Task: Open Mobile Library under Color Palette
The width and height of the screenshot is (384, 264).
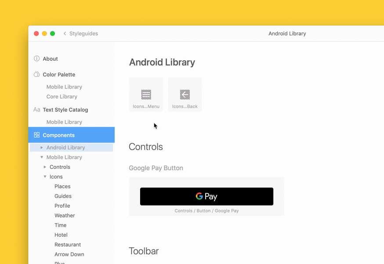Action: point(64,87)
